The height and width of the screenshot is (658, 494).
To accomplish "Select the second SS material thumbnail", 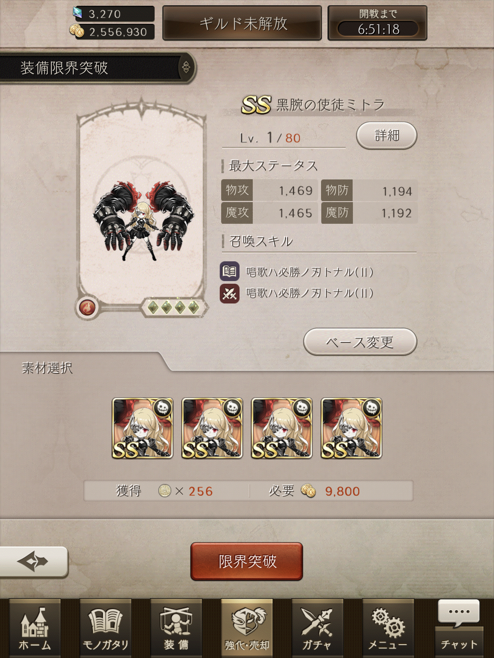I will (x=212, y=428).
